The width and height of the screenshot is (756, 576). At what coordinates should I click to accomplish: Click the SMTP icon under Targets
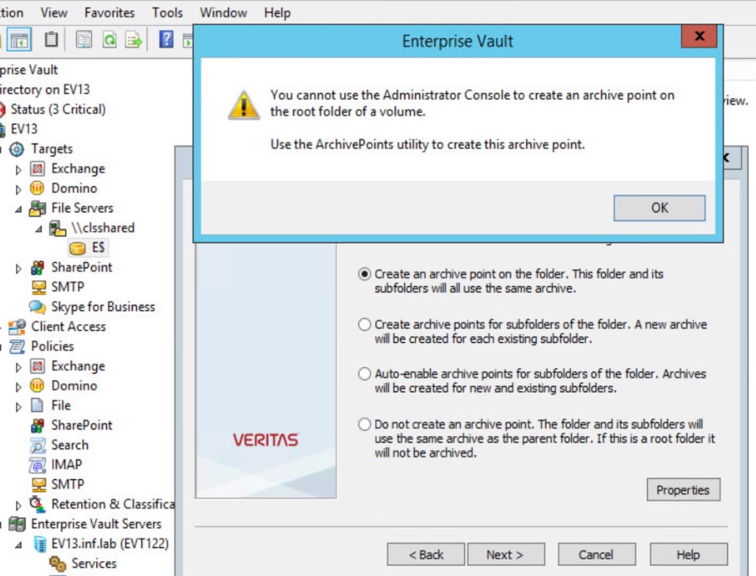click(x=38, y=287)
